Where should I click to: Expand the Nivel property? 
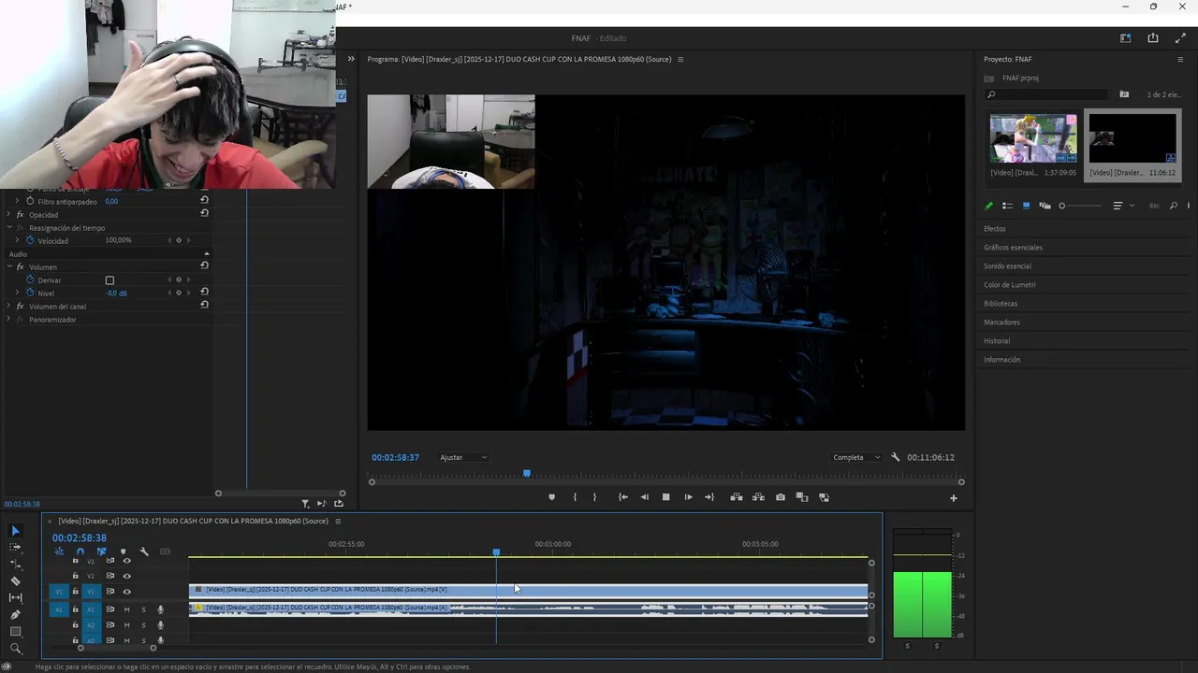pos(17,294)
